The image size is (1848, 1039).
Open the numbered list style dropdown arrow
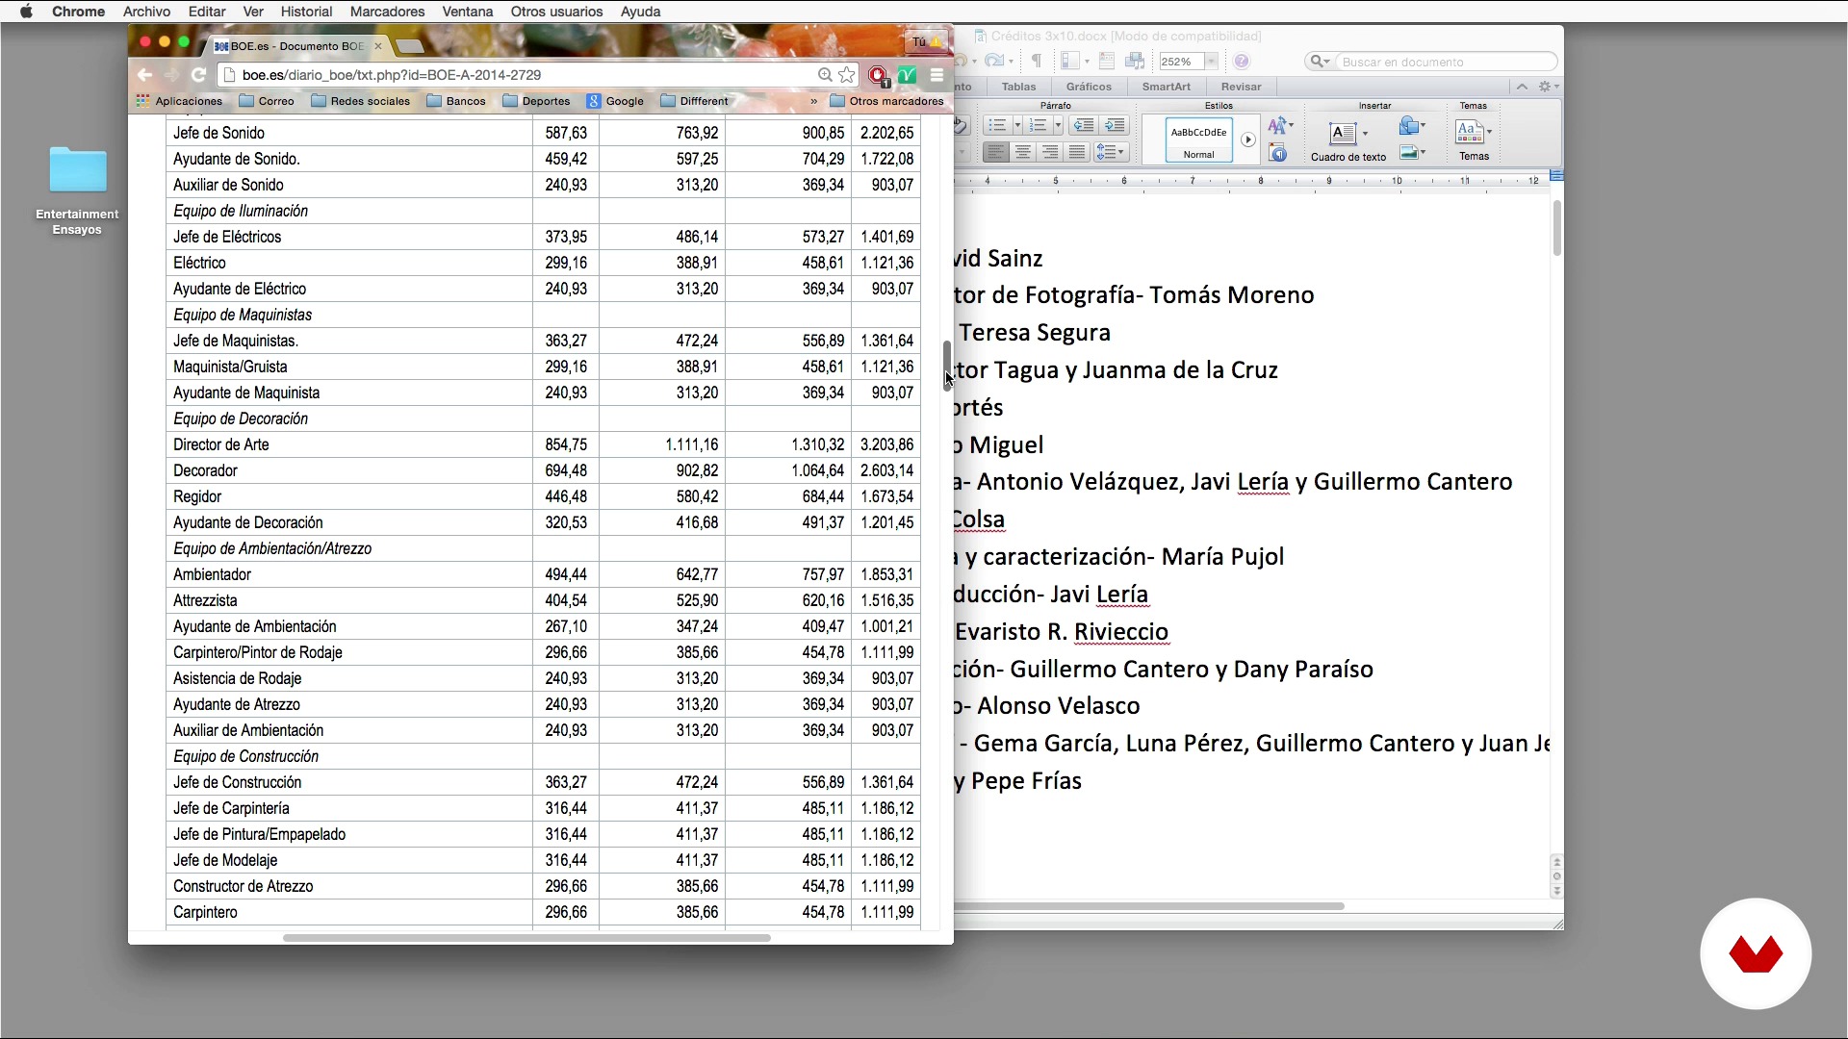click(1058, 125)
